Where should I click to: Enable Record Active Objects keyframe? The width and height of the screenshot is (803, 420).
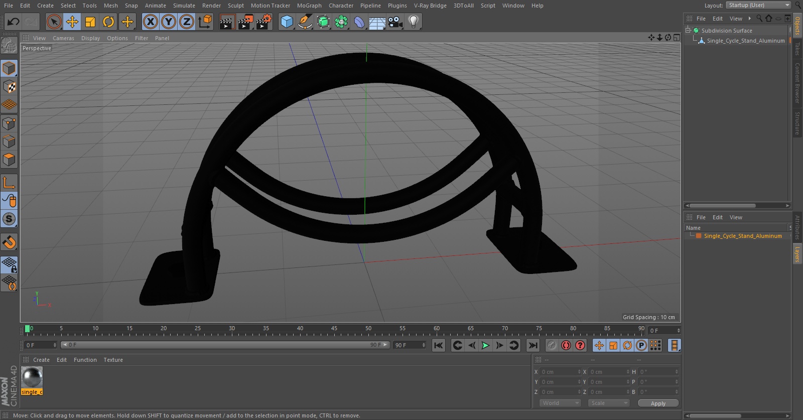[552, 345]
